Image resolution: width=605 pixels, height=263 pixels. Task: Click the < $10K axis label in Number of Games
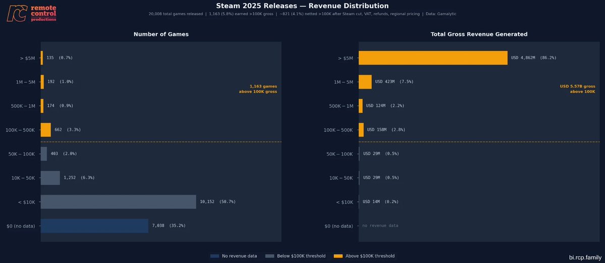coord(27,202)
